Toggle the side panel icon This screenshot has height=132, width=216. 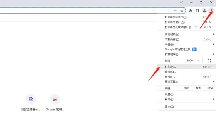(x=198, y=10)
